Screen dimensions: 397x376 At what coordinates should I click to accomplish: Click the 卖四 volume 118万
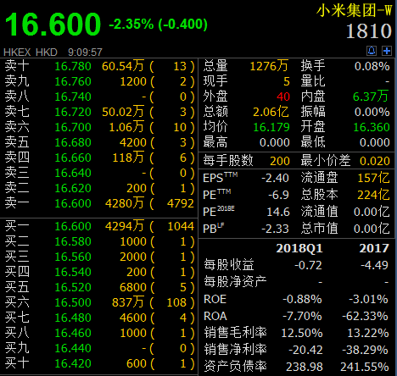(x=128, y=158)
